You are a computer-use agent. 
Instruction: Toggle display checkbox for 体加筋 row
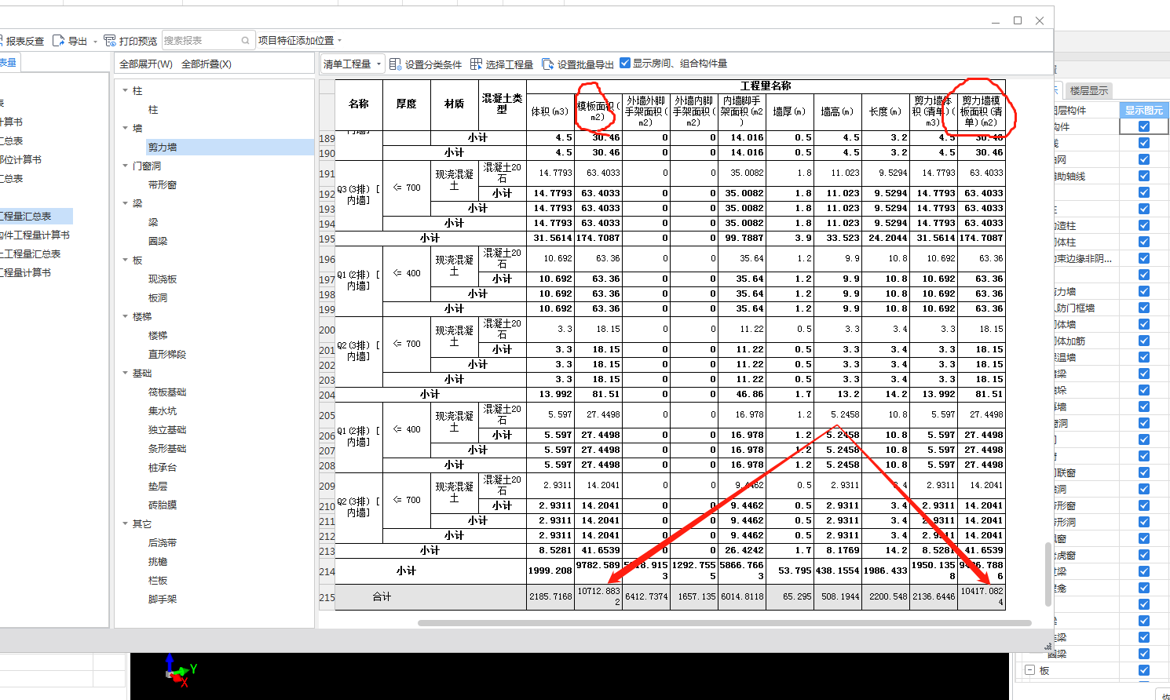(x=1143, y=341)
